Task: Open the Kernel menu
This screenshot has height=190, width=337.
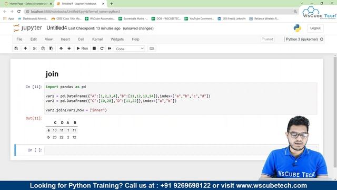Action: [97, 39]
